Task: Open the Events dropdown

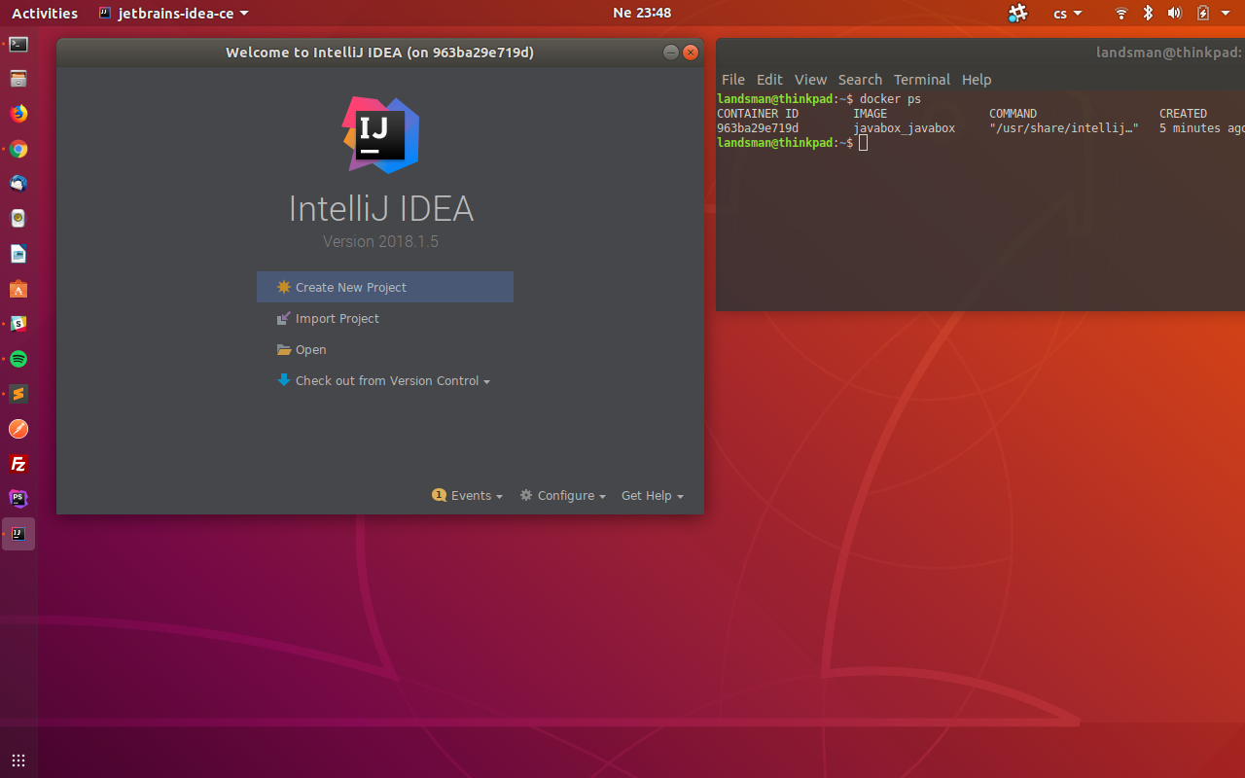Action: click(x=468, y=495)
